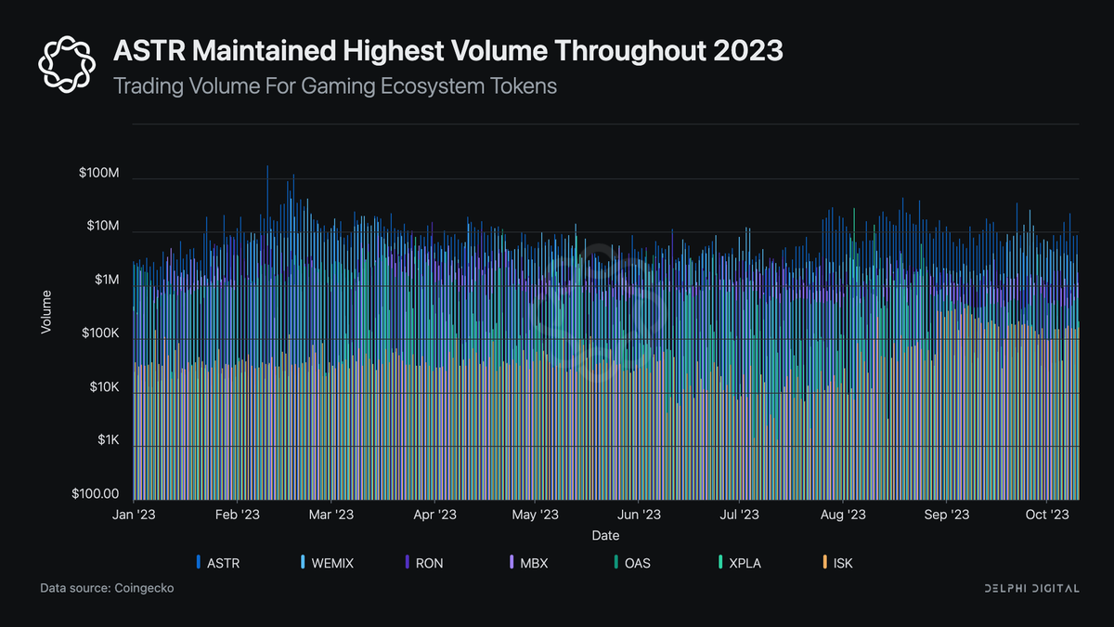Click the Jul '23 x-axis label
1114x627 pixels.
(739, 514)
